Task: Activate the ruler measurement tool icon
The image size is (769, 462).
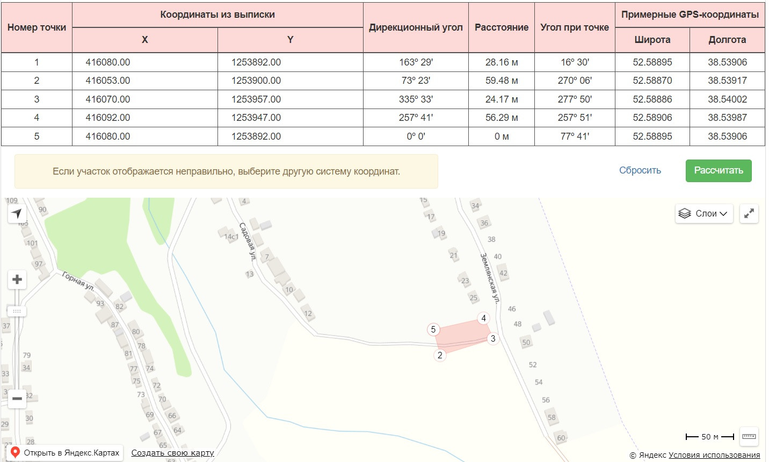Action: (749, 436)
